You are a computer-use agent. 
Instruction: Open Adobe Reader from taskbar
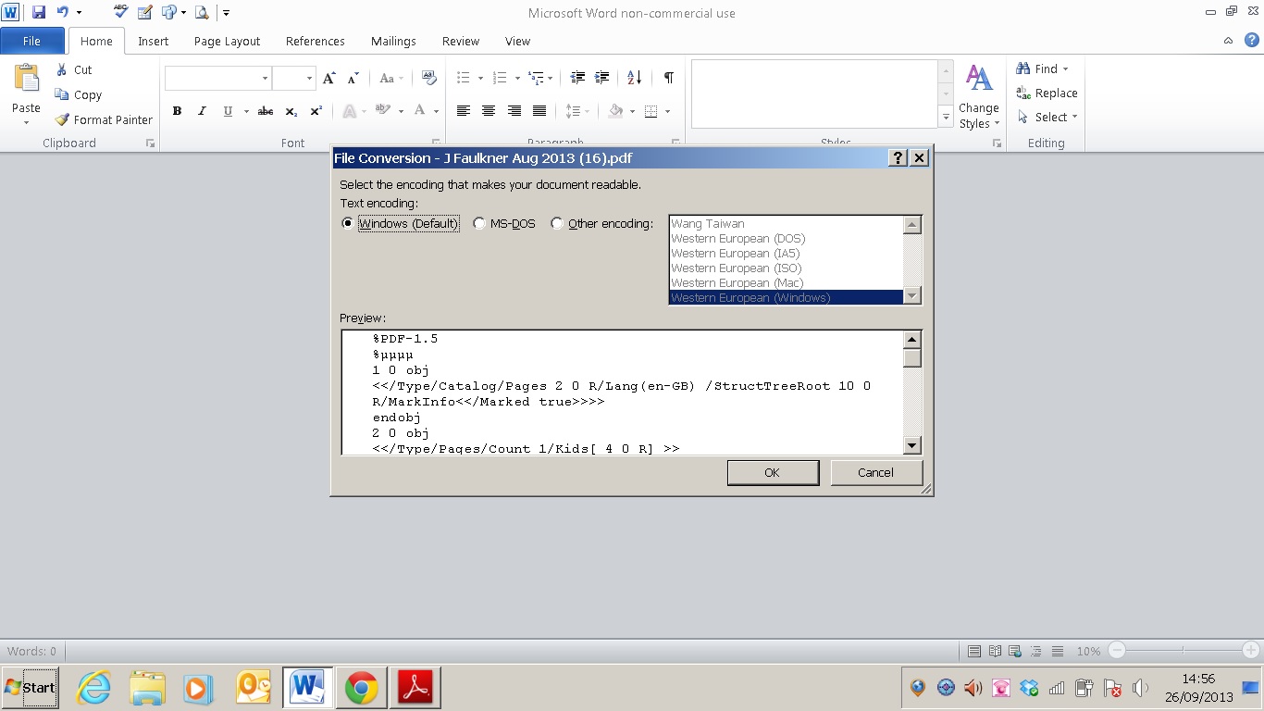coord(415,688)
